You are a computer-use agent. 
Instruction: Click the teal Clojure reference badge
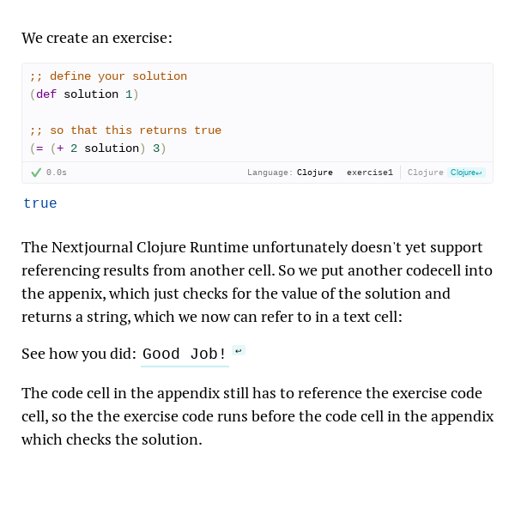[x=466, y=173]
